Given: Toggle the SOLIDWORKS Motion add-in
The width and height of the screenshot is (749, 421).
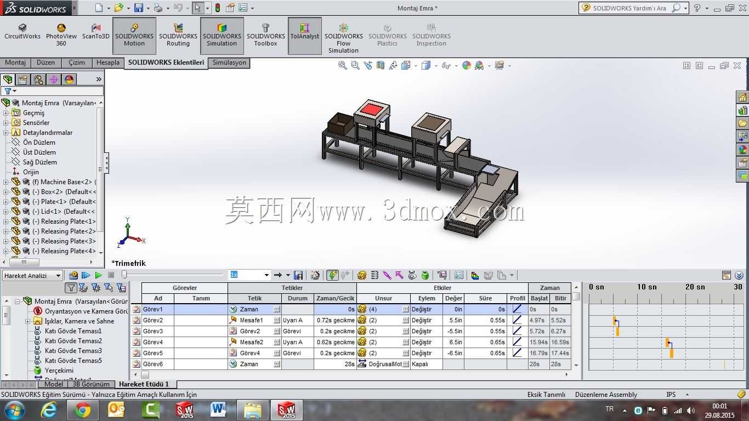Looking at the screenshot, I should tap(134, 36).
